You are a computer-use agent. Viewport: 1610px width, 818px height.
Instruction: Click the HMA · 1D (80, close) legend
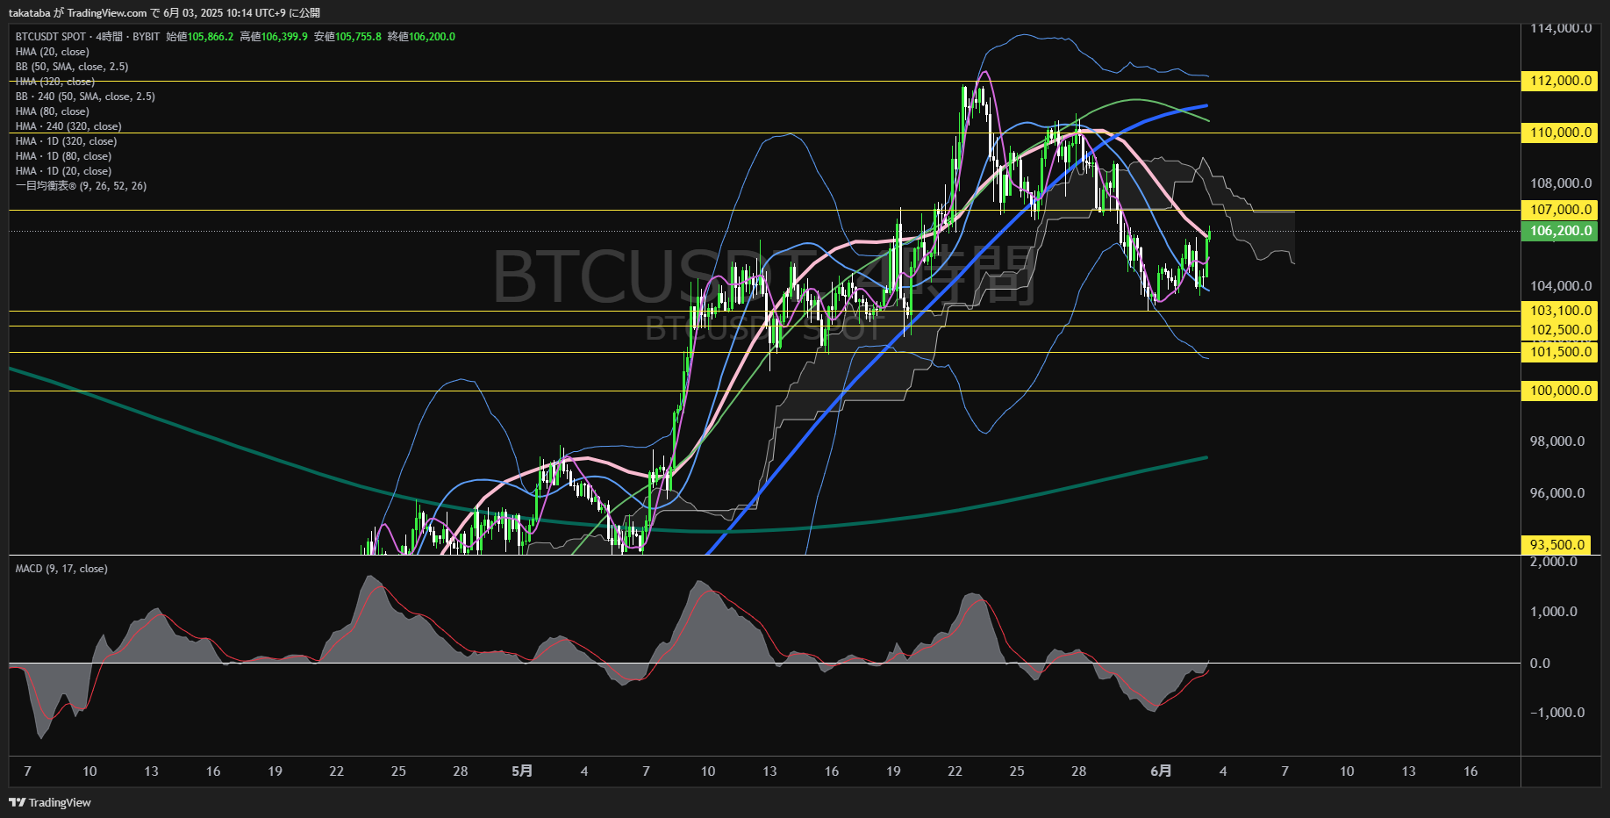[63, 156]
